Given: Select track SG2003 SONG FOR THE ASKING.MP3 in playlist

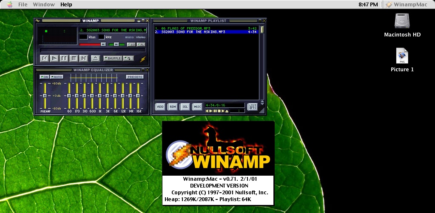Looking at the screenshot, I should (x=206, y=32).
